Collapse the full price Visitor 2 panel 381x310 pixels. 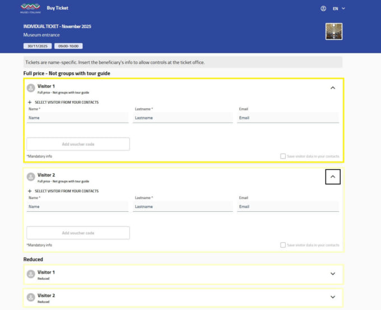(x=333, y=177)
